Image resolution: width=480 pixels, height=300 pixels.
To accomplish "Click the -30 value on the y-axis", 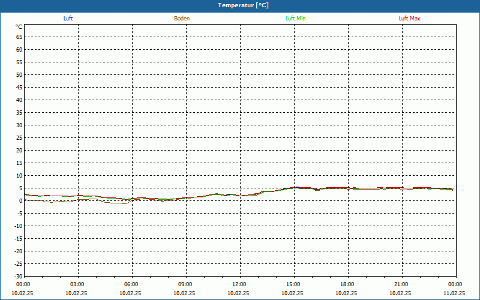I will coord(19,276).
